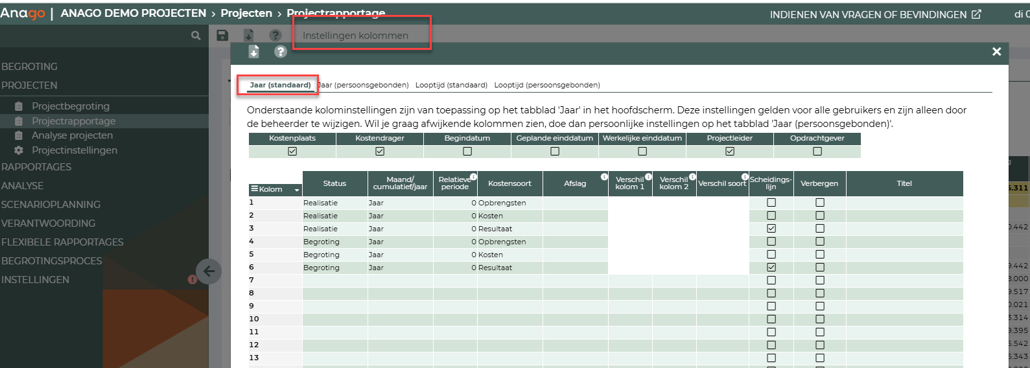Uncheck the Projectleider checkbox
This screenshot has height=368, width=1030.
tap(730, 151)
